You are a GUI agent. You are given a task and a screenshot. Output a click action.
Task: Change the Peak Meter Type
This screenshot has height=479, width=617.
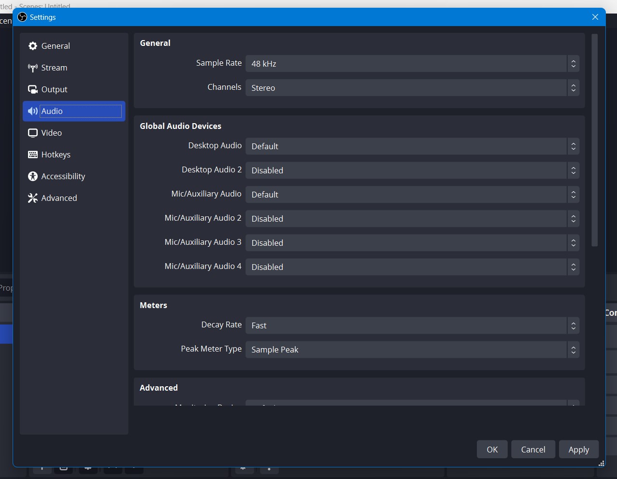412,349
